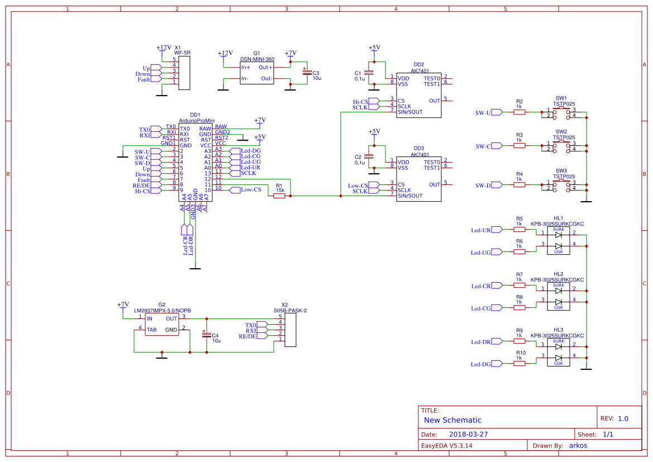This screenshot has width=653, height=462.
Task: Click the date 2018-03-27 field
Action: point(468,434)
